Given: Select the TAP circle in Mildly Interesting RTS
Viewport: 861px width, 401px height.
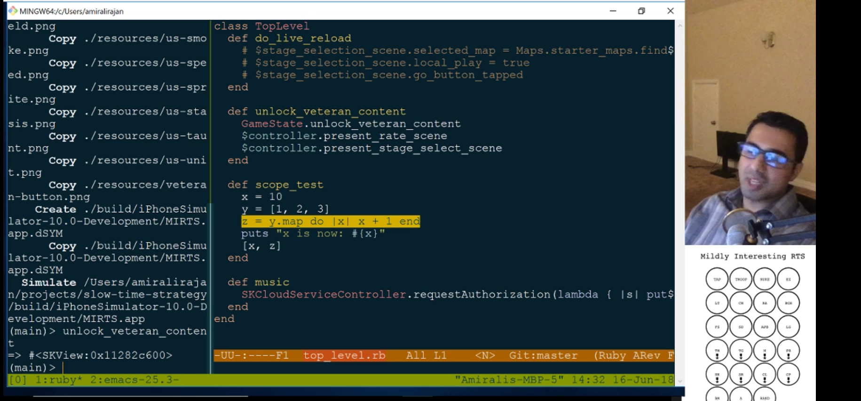Looking at the screenshot, I should tap(717, 279).
